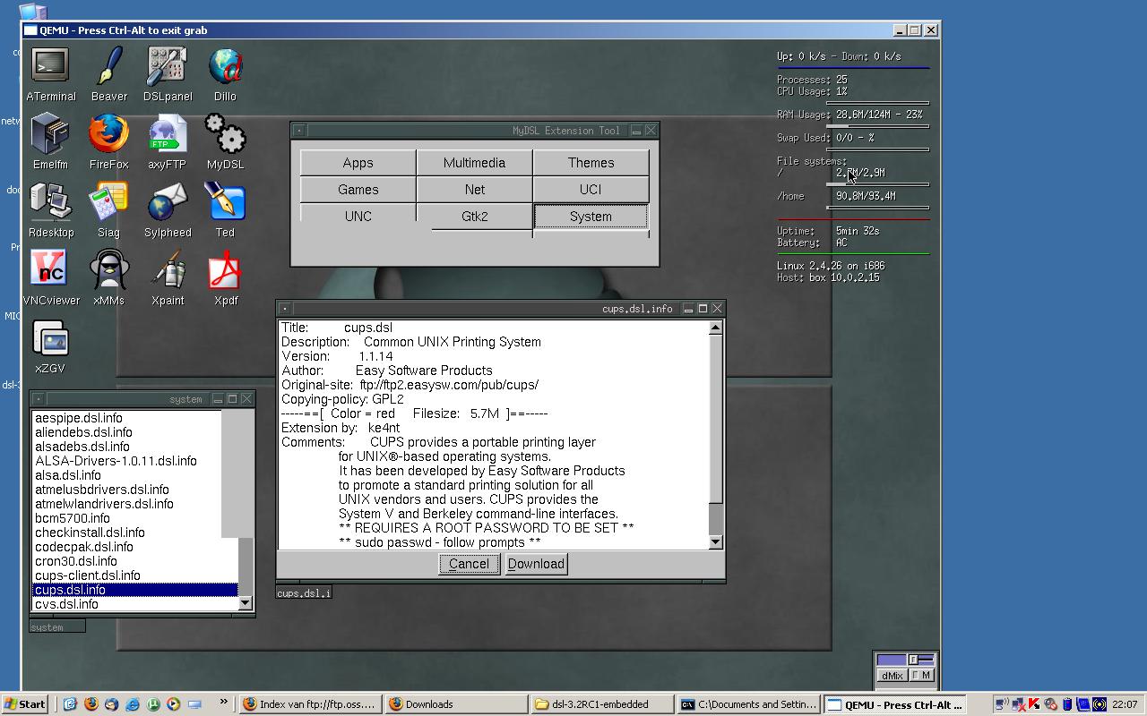Launch Xpdf viewer icon
Viewport: 1147px width, 716px height.
[x=225, y=271]
